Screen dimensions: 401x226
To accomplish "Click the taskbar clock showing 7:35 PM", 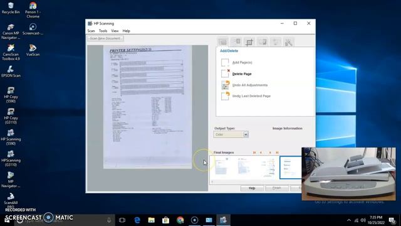I will pyautogui.click(x=376, y=220).
